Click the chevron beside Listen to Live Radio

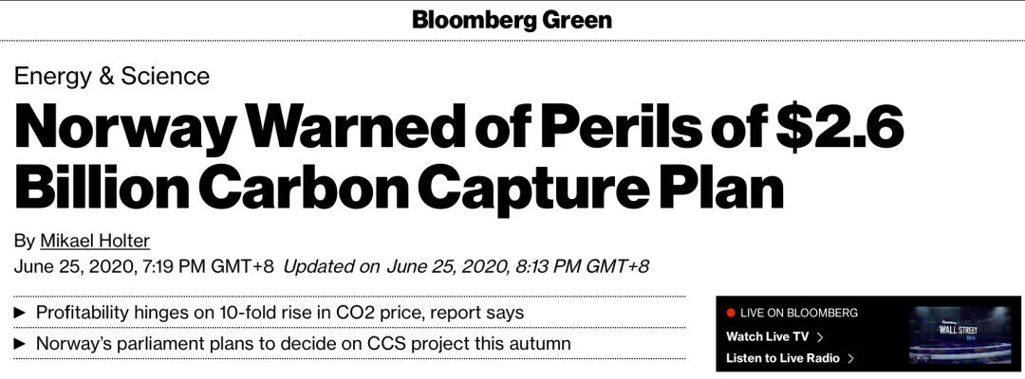coord(850,358)
